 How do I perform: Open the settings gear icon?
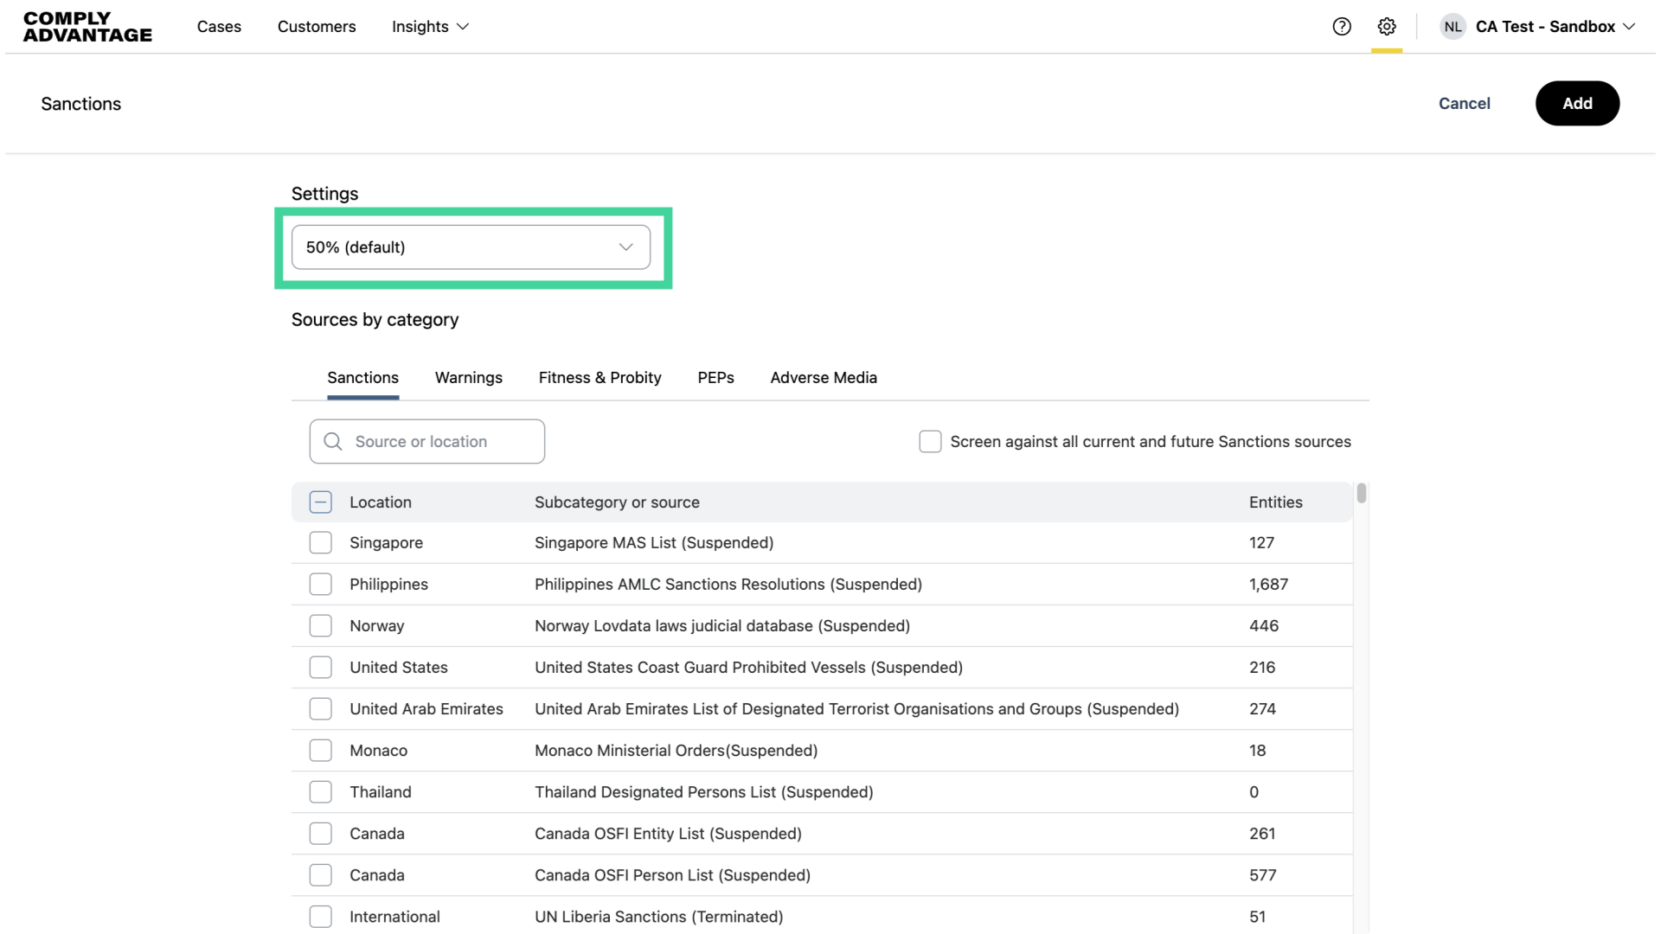click(1387, 27)
